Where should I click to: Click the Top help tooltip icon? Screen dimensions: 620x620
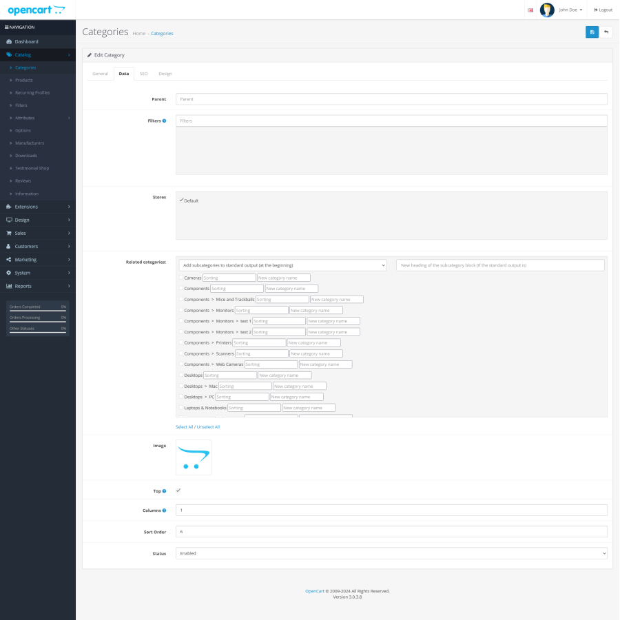pyautogui.click(x=164, y=491)
